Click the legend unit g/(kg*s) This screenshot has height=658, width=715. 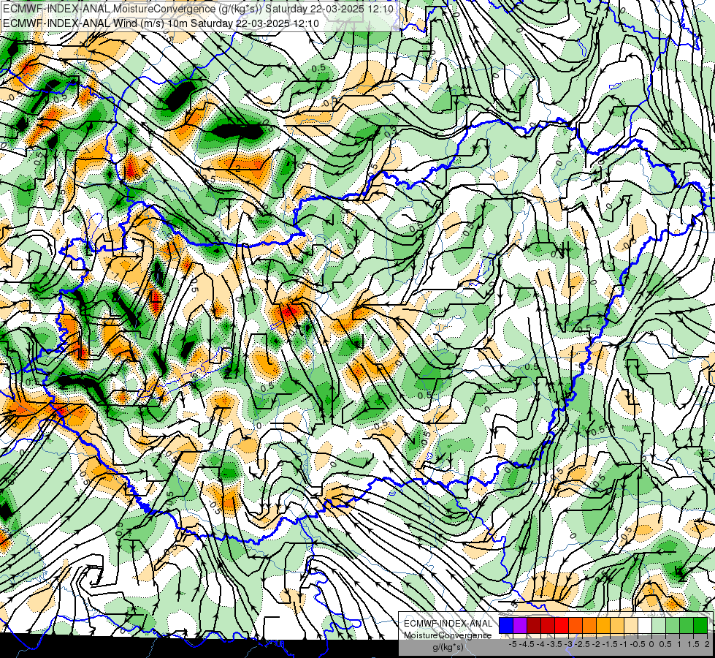(x=448, y=647)
